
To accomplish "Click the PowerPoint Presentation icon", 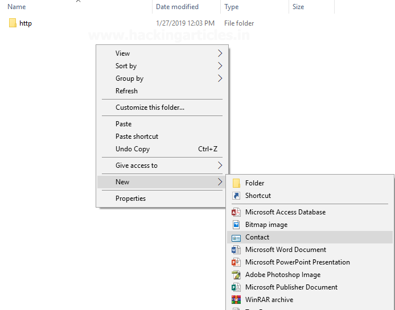I will coord(236,262).
